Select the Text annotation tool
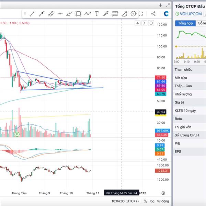 coord(97,14)
